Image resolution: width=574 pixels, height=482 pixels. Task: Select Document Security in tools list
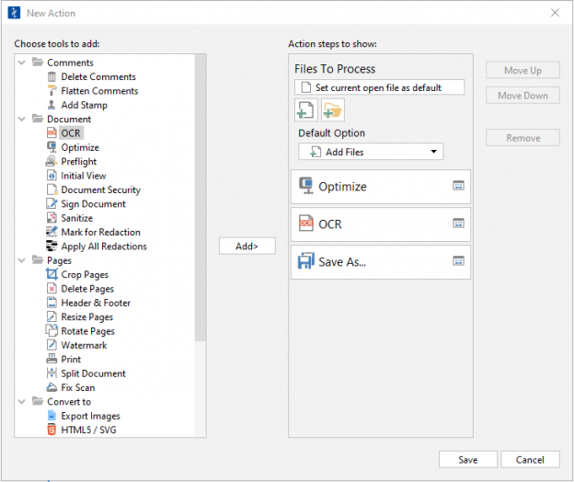(100, 189)
